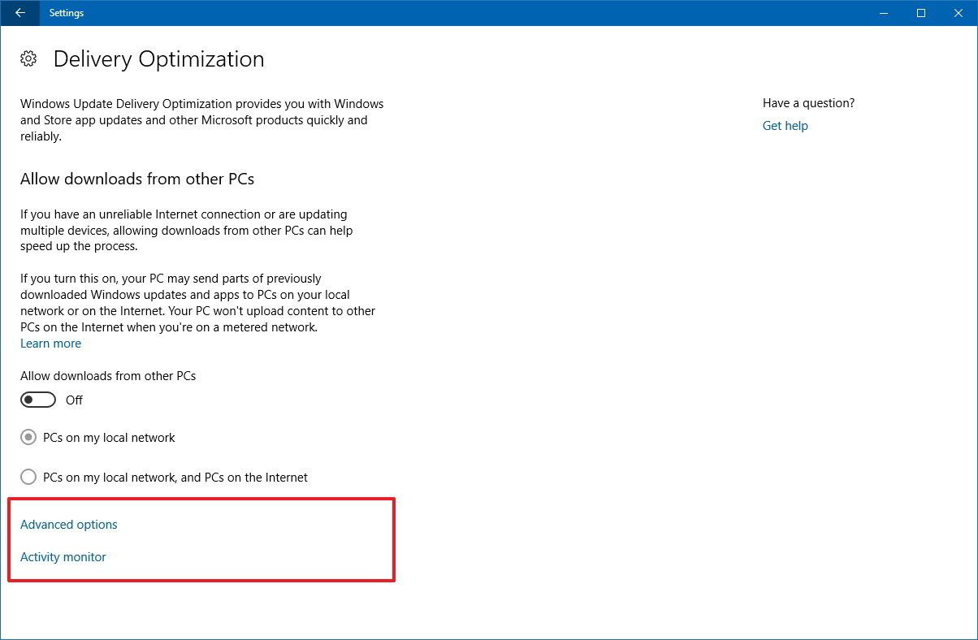Click the 'Off' label next to the switch
The image size is (978, 640).
coord(74,400)
